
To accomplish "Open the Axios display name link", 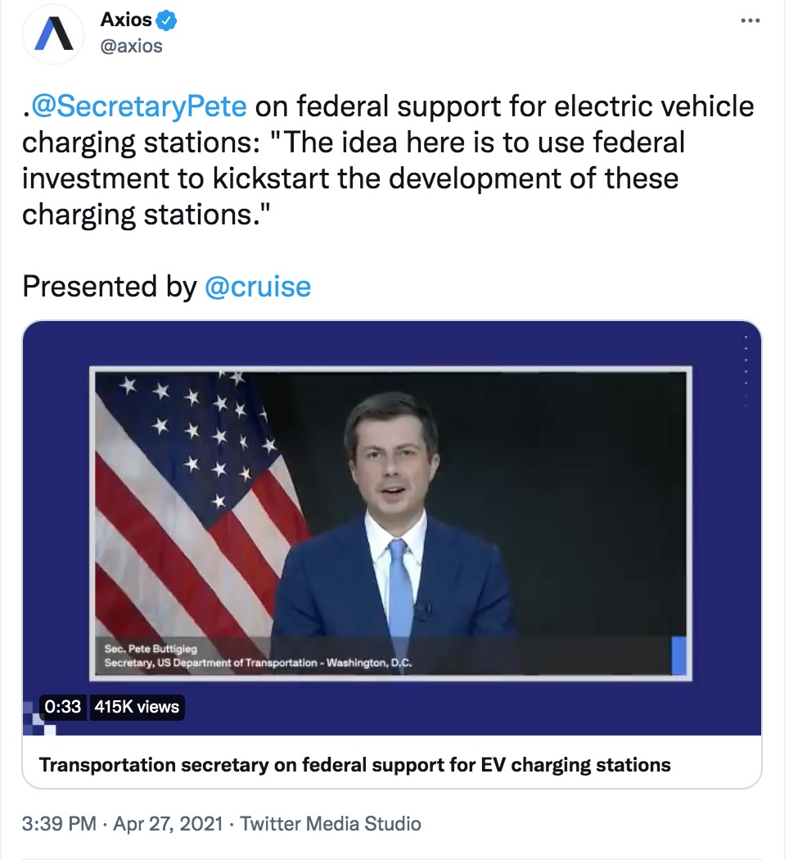I will 125,20.
